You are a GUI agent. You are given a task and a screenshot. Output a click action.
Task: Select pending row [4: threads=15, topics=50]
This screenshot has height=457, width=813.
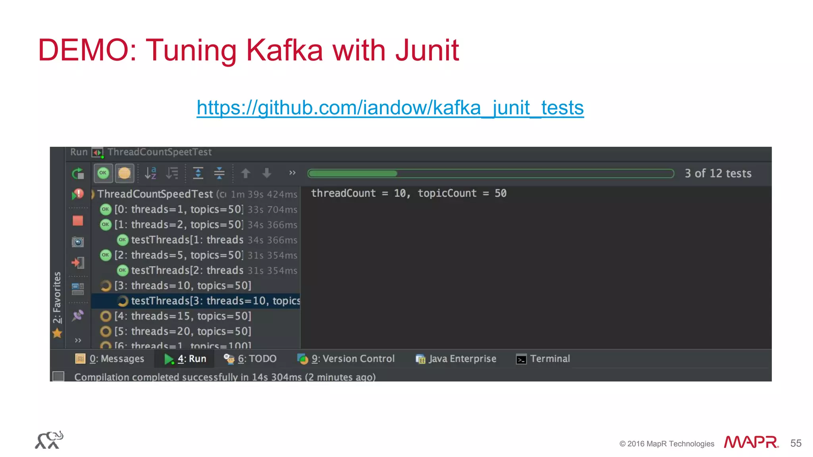195,316
